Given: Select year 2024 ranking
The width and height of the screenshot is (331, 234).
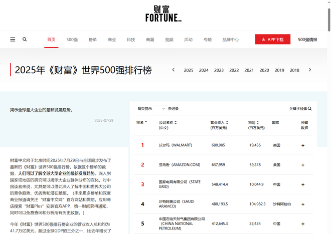Looking at the screenshot, I should pyautogui.click(x=204, y=70).
